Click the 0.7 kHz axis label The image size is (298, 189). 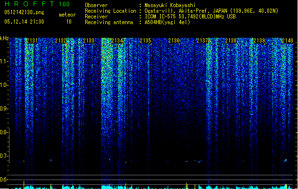4,156
